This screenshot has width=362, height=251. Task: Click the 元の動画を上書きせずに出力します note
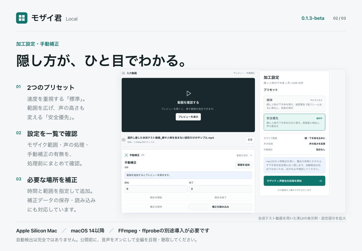coord(294,190)
